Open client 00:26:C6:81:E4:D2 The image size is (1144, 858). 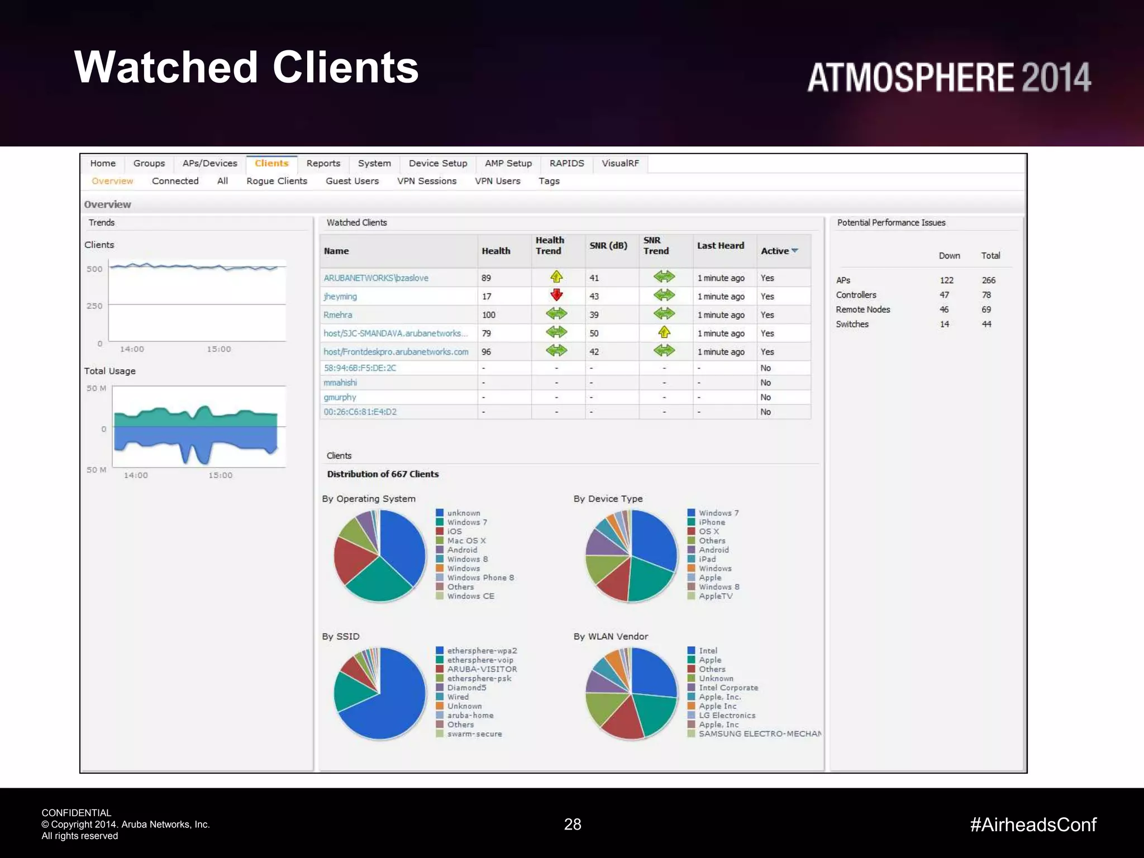[360, 412]
